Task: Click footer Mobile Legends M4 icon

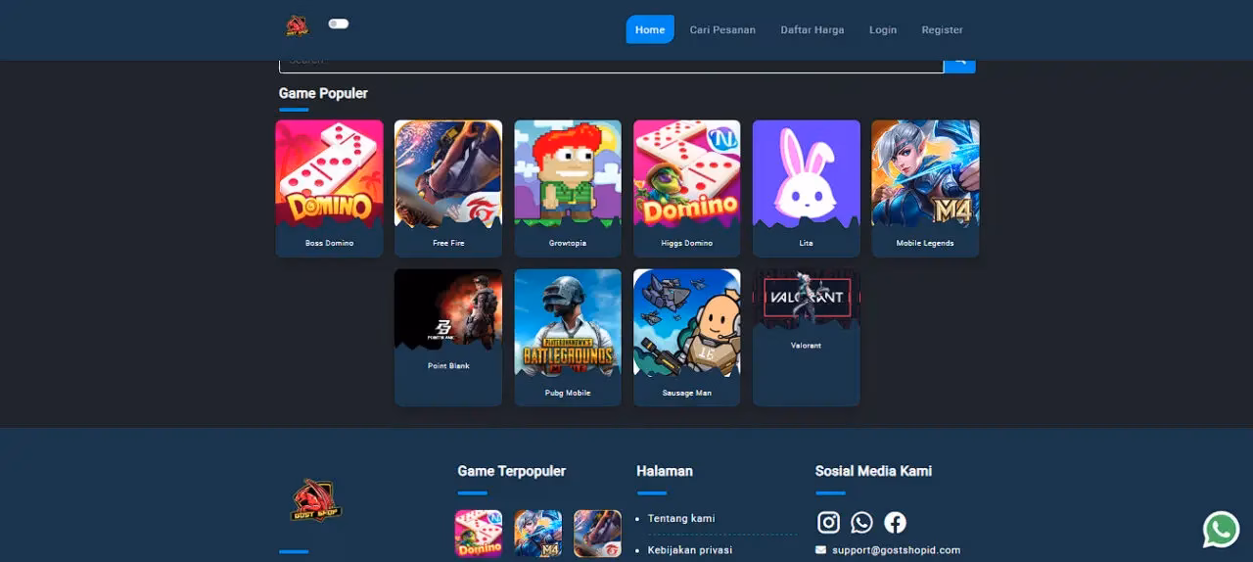Action: click(538, 534)
